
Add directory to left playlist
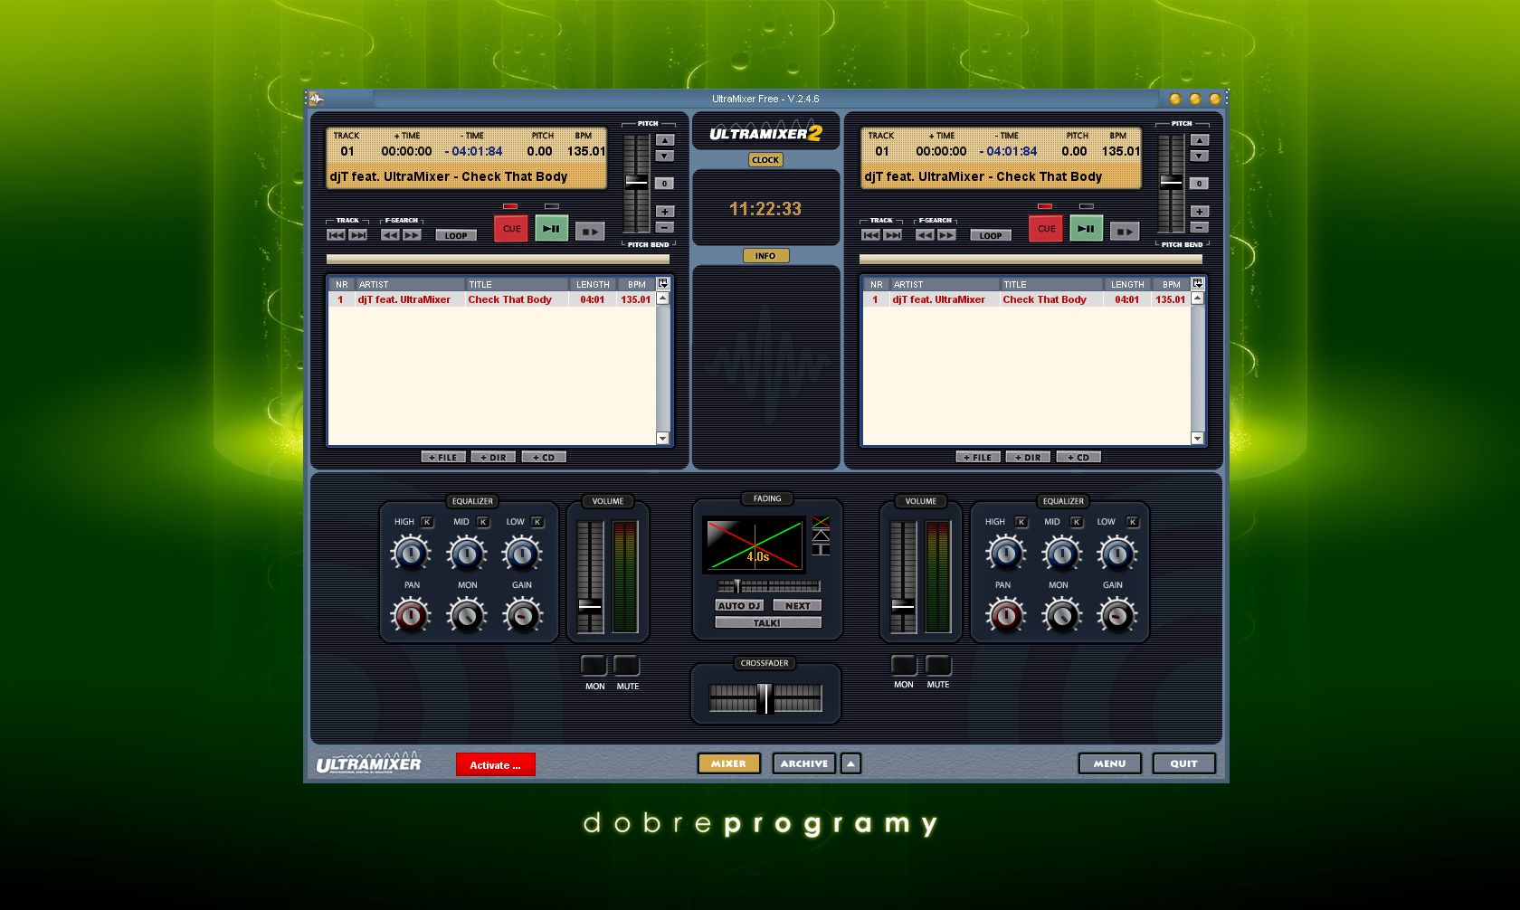(x=494, y=457)
